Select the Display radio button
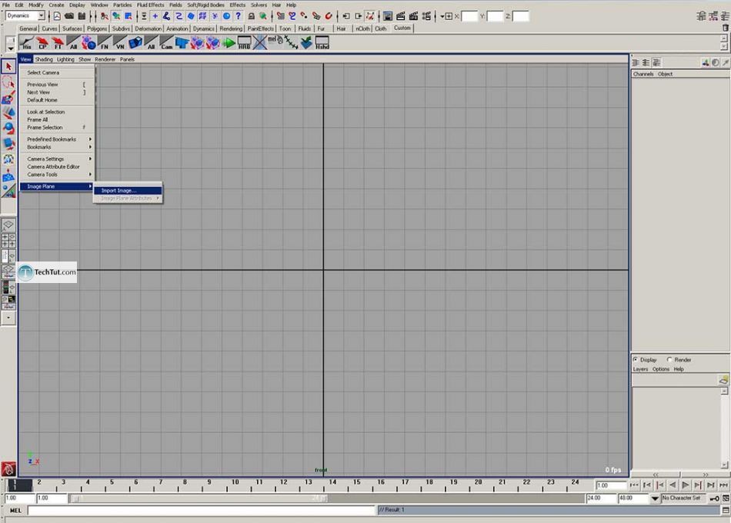This screenshot has height=523, width=731. coord(635,359)
